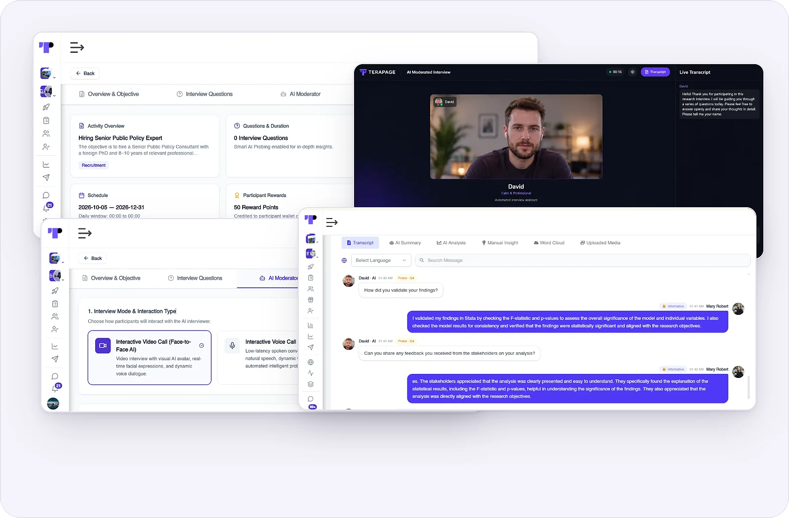Switch to AI Summary tab
This screenshot has height=518, width=789.
point(405,243)
